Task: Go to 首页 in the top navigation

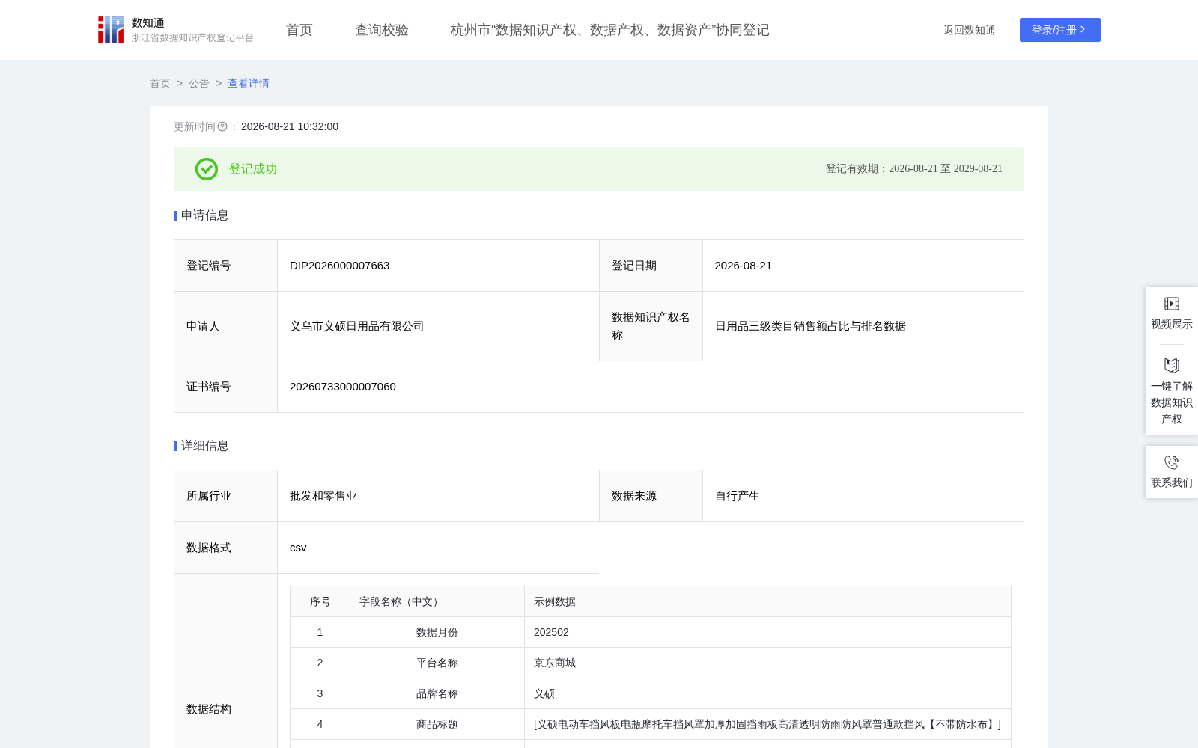Action: pyautogui.click(x=299, y=30)
